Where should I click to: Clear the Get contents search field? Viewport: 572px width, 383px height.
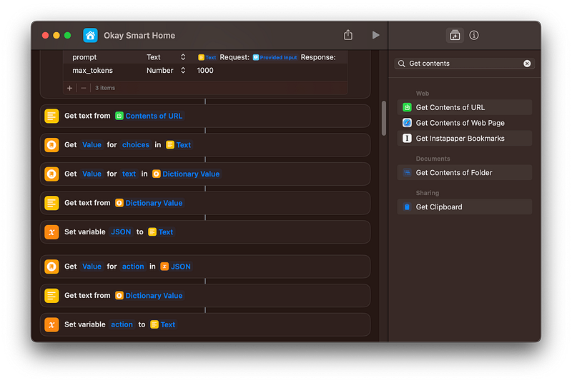[x=527, y=64]
